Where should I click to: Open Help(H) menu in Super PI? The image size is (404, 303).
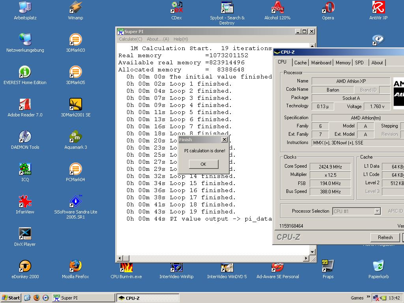pyautogui.click(x=181, y=39)
